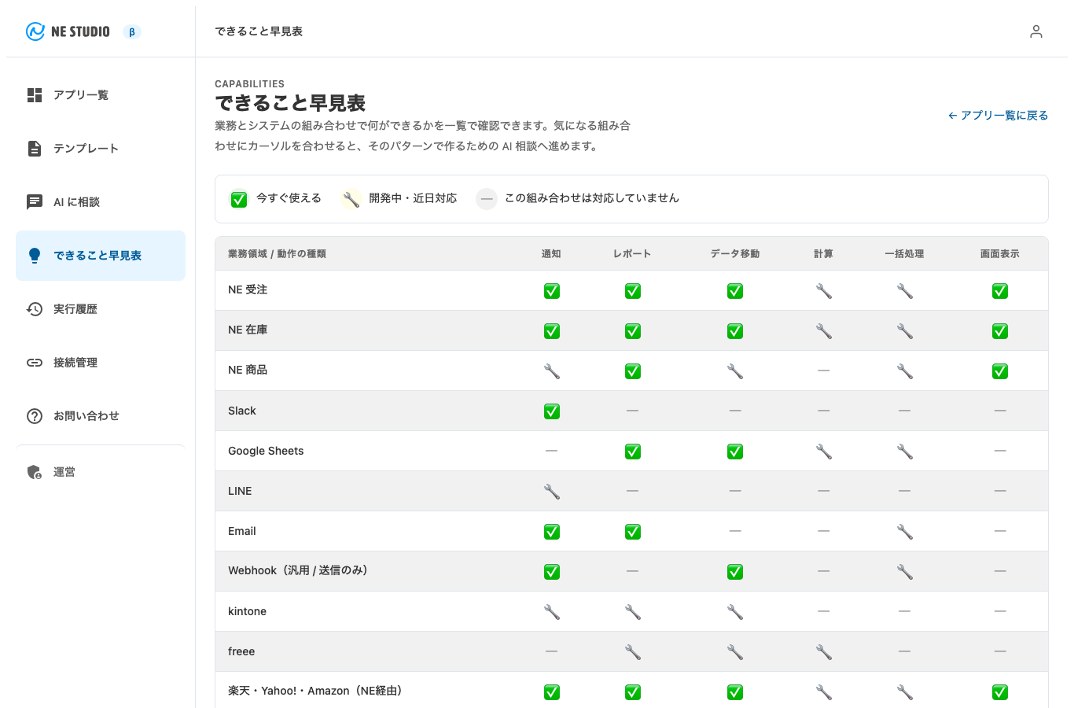Click the できること早見表 page heading
Viewport: 1074px width, 708px height.
coord(290,103)
